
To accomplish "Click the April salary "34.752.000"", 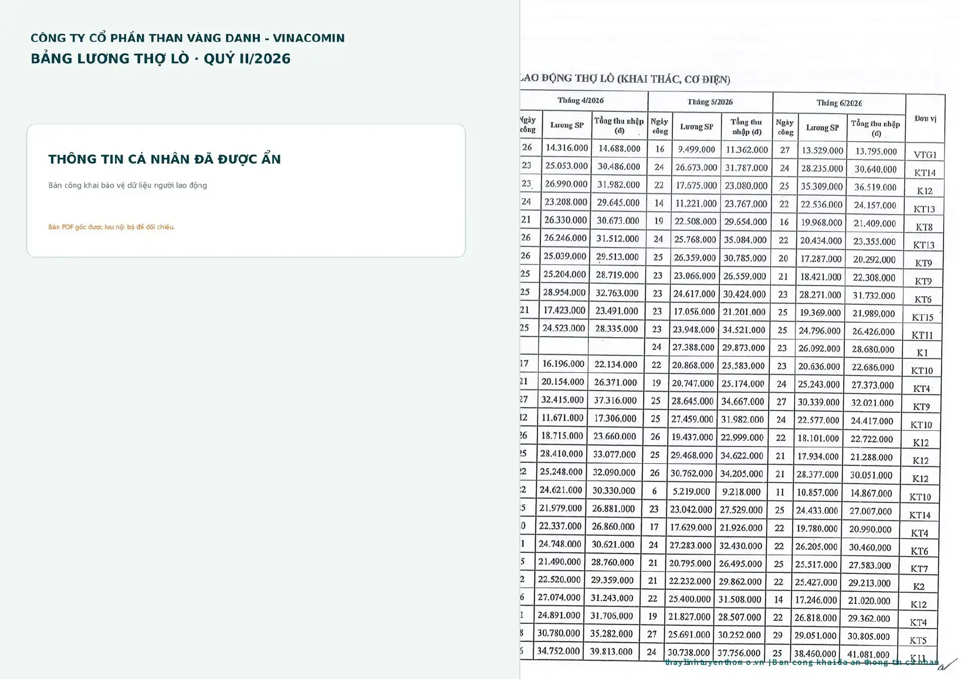I will click(x=559, y=651).
